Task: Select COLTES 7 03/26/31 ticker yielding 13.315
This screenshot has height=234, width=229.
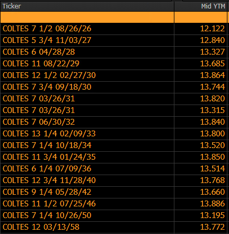Action: click(39, 110)
